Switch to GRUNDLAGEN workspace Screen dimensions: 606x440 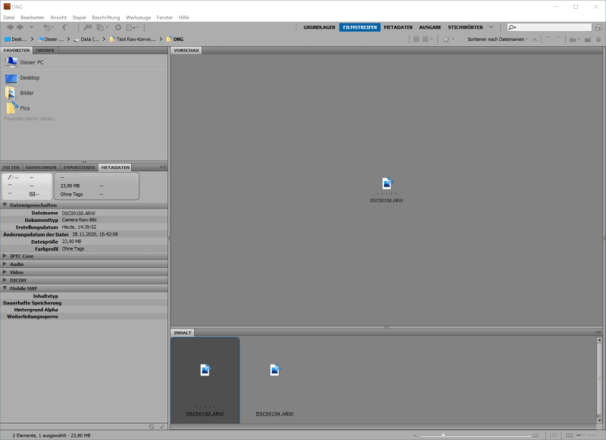click(319, 27)
